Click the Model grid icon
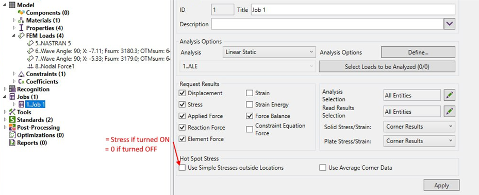This screenshot has height=195, width=479. 12,5
